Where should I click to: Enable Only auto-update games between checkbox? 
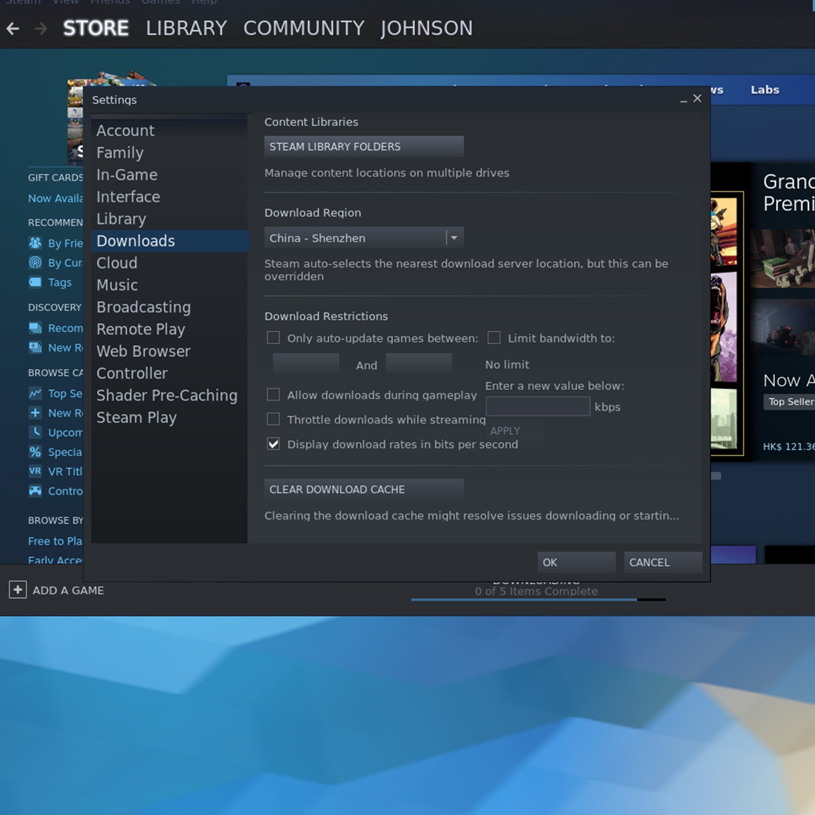(273, 337)
